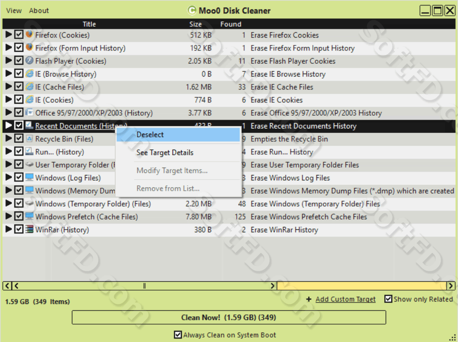The image size is (458, 342).
Task: Click the horizontal scrollbar thumb
Action: [144, 286]
